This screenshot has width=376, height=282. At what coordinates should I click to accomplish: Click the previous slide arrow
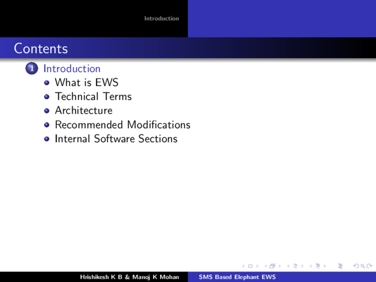tap(243, 266)
